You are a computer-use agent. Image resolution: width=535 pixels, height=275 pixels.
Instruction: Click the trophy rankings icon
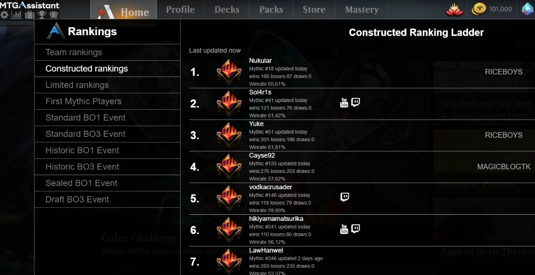click(x=42, y=15)
